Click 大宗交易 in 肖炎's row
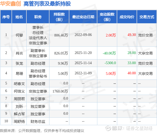The width and height of the screenshot is (157, 133). 145,53
